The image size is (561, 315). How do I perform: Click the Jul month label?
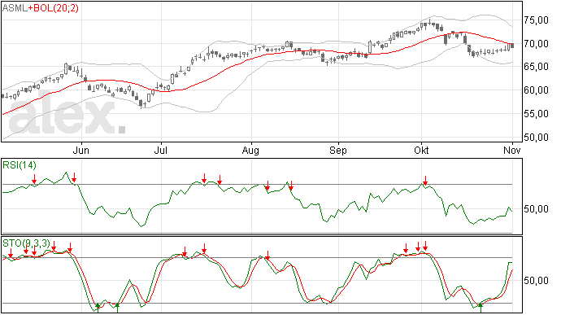click(x=161, y=150)
